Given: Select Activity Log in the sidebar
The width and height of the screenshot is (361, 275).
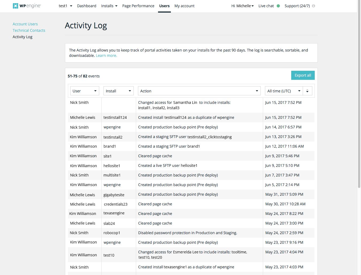Looking at the screenshot, I should coord(22,37).
